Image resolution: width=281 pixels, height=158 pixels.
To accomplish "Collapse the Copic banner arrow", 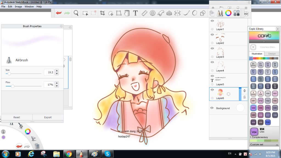I will pos(264,42).
